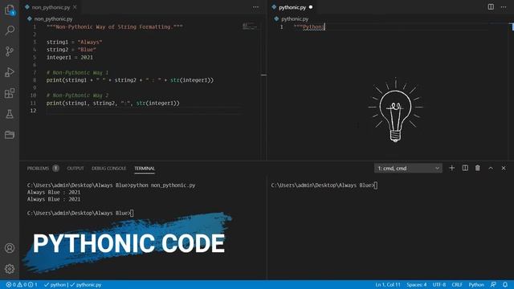Click errors and warnings count in status bar
The height and width of the screenshot is (289, 514).
(x=22, y=285)
